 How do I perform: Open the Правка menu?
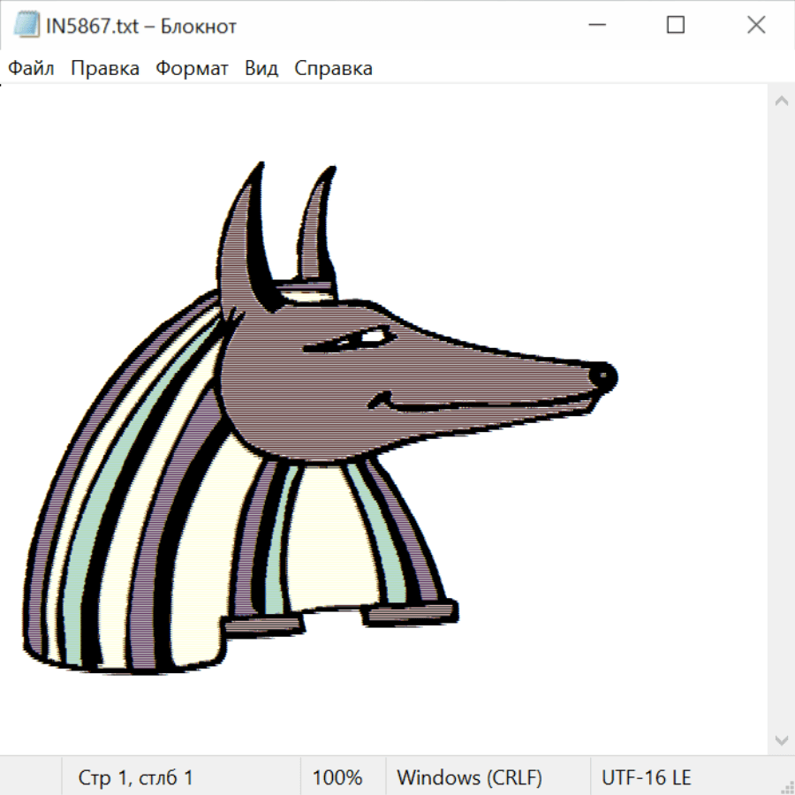pos(104,68)
